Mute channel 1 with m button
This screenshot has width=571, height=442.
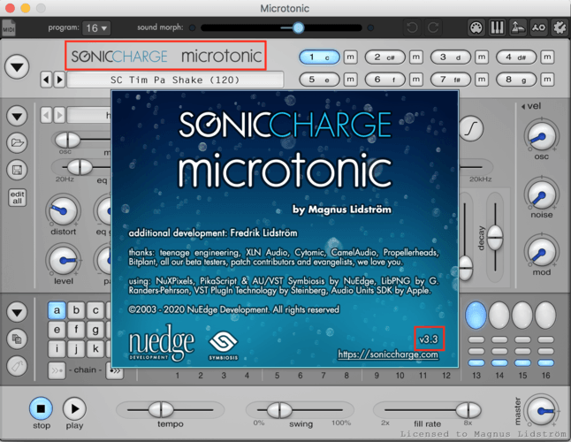point(350,57)
